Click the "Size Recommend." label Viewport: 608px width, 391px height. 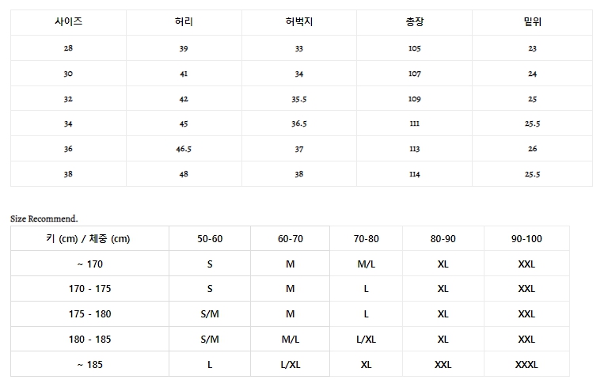[x=44, y=218]
